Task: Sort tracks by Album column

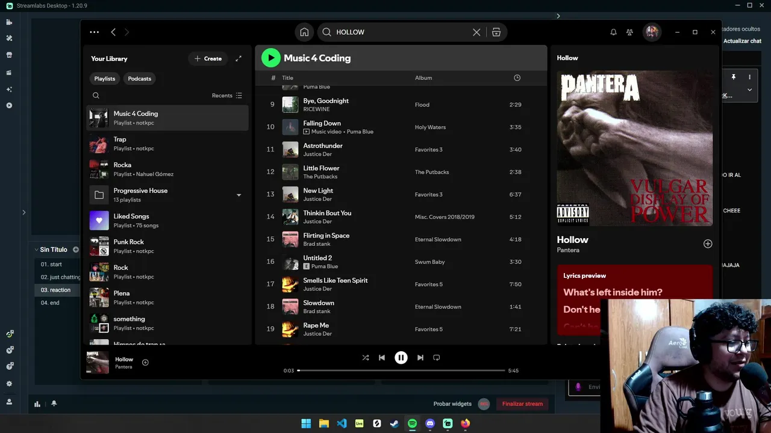Action: tap(423, 78)
